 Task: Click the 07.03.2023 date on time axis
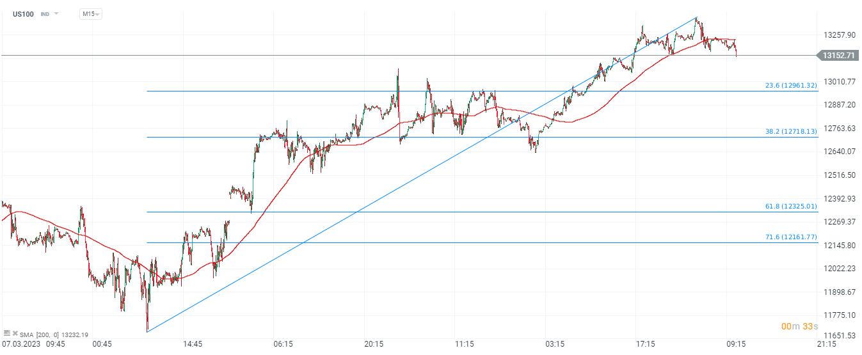[x=20, y=343]
